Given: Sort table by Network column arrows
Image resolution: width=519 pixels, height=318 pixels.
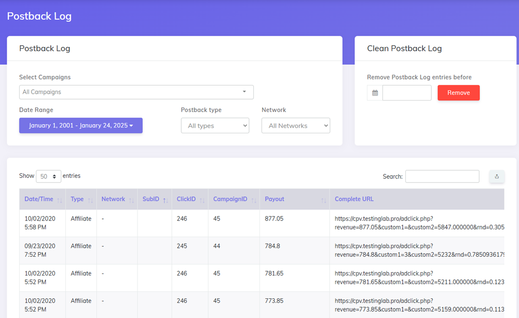Looking at the screenshot, I should (x=131, y=200).
